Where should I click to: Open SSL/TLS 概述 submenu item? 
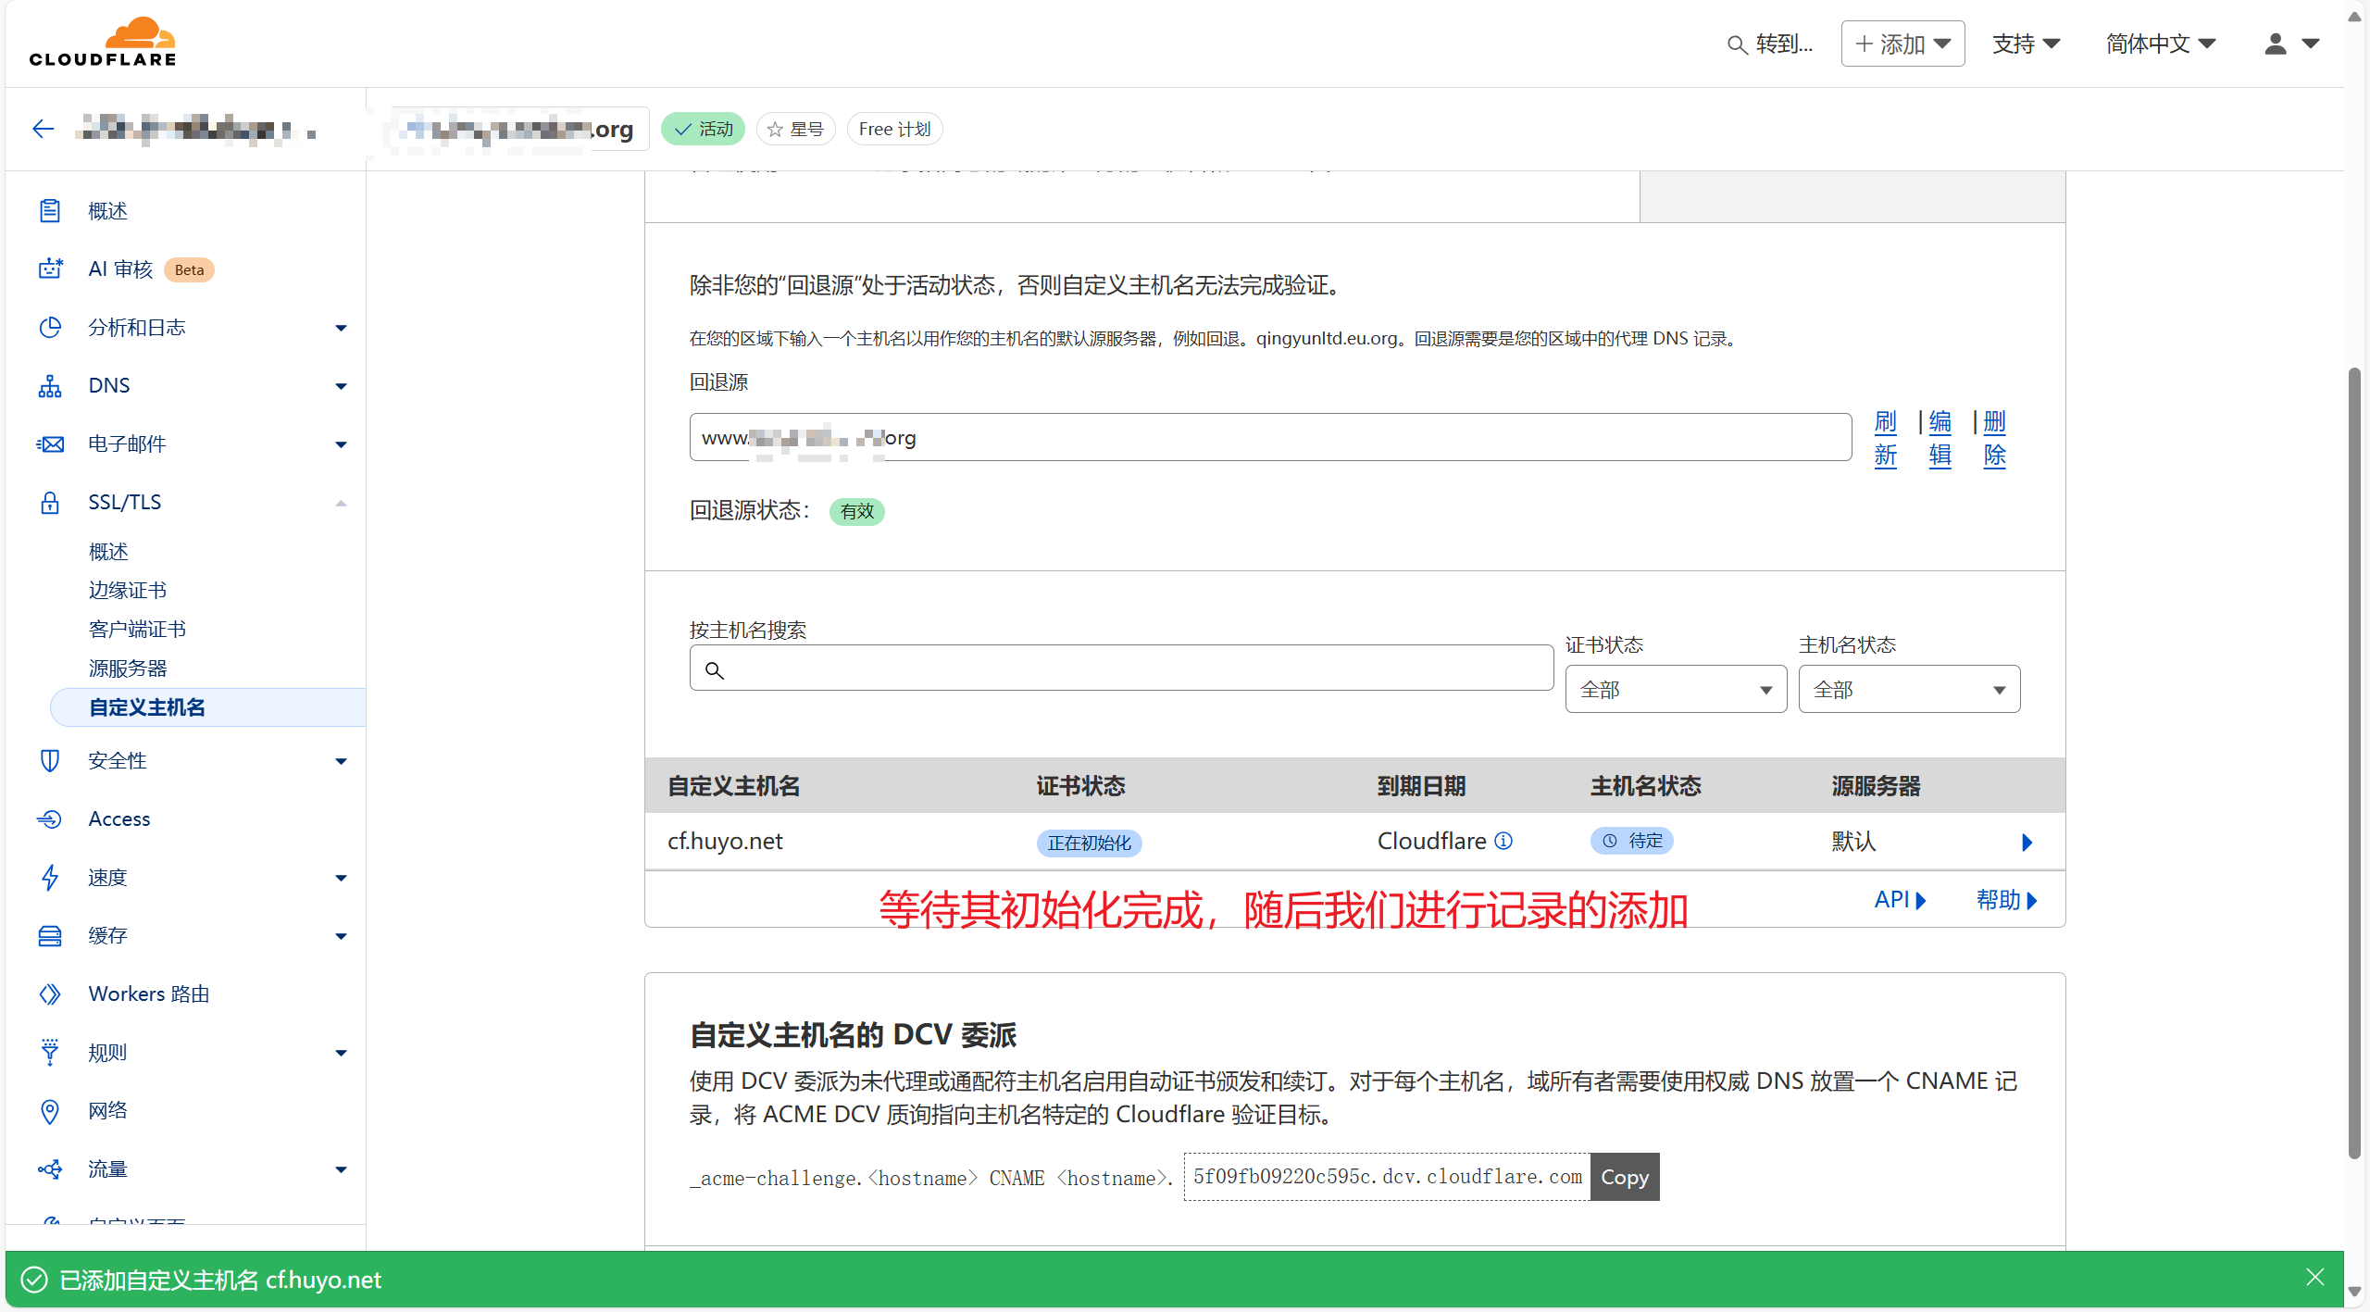click(x=108, y=552)
